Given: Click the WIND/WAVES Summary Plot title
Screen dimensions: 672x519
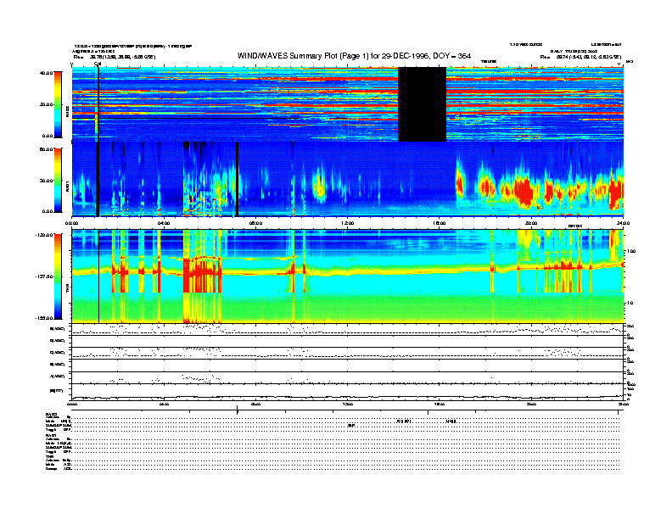Looking at the screenshot, I should (x=354, y=56).
